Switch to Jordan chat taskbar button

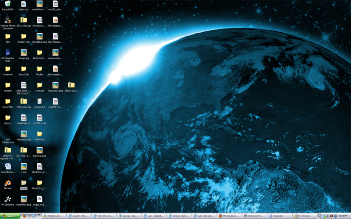(180, 216)
